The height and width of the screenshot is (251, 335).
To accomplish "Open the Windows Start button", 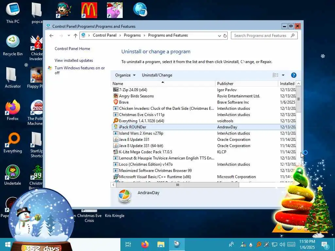I will point(8,244).
